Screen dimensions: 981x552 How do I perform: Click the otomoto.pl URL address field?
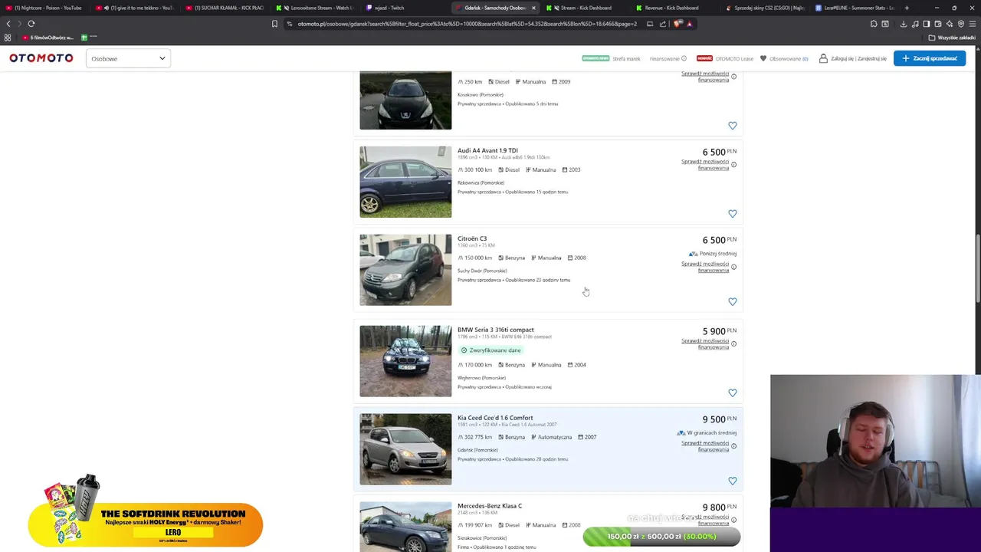[x=467, y=24]
